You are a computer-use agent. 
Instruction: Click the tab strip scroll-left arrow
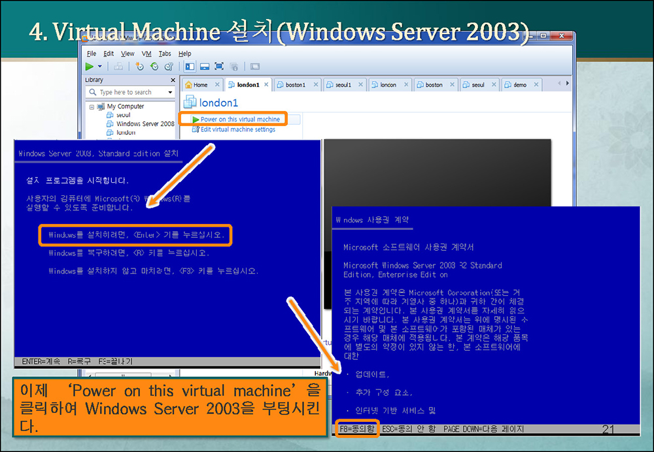pyautogui.click(x=559, y=84)
